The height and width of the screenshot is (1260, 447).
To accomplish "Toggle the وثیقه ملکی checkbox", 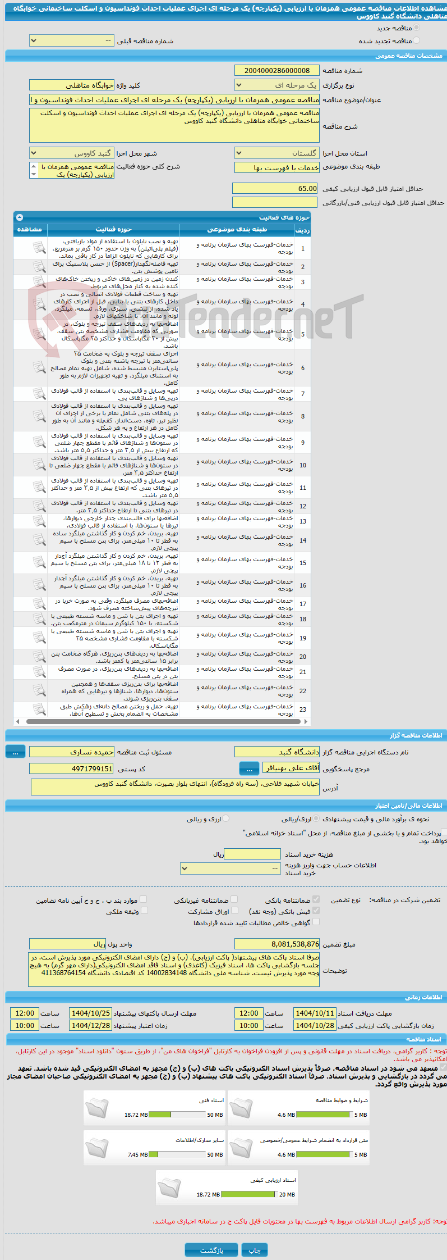I will pyautogui.click(x=144, y=911).
